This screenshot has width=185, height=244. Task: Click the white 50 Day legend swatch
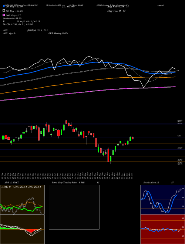coord(4,11)
